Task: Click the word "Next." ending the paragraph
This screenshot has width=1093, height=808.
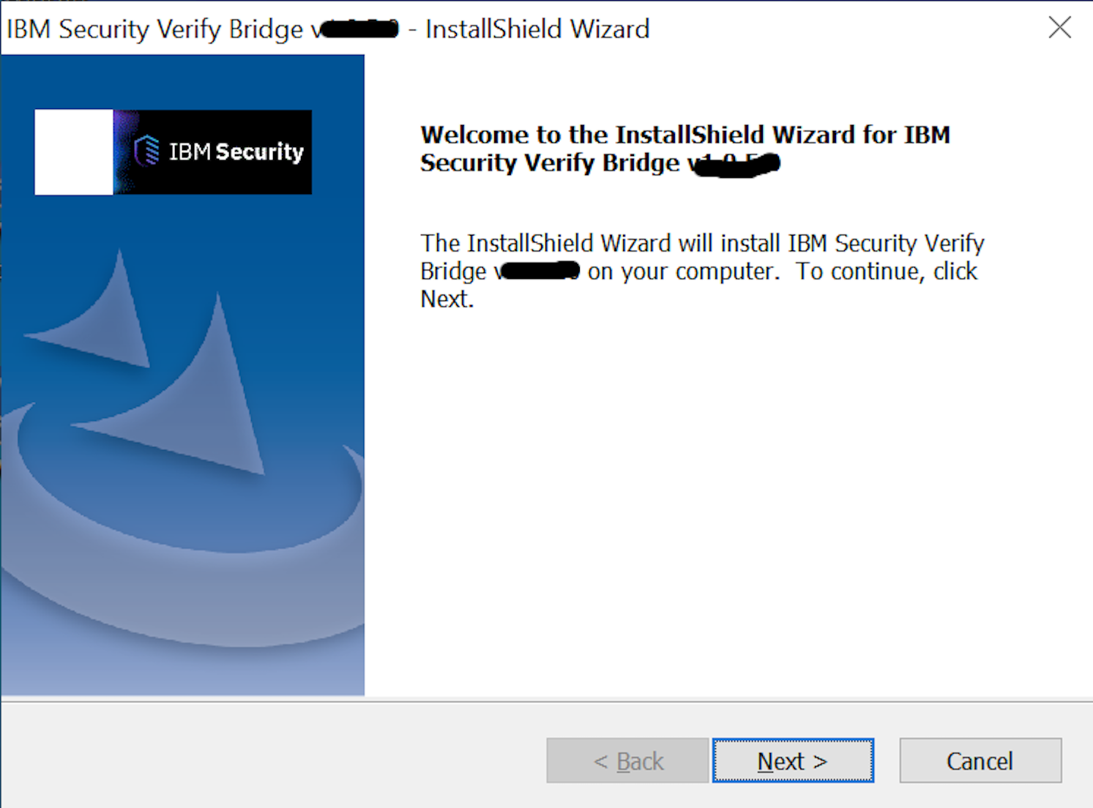Action: 447,299
